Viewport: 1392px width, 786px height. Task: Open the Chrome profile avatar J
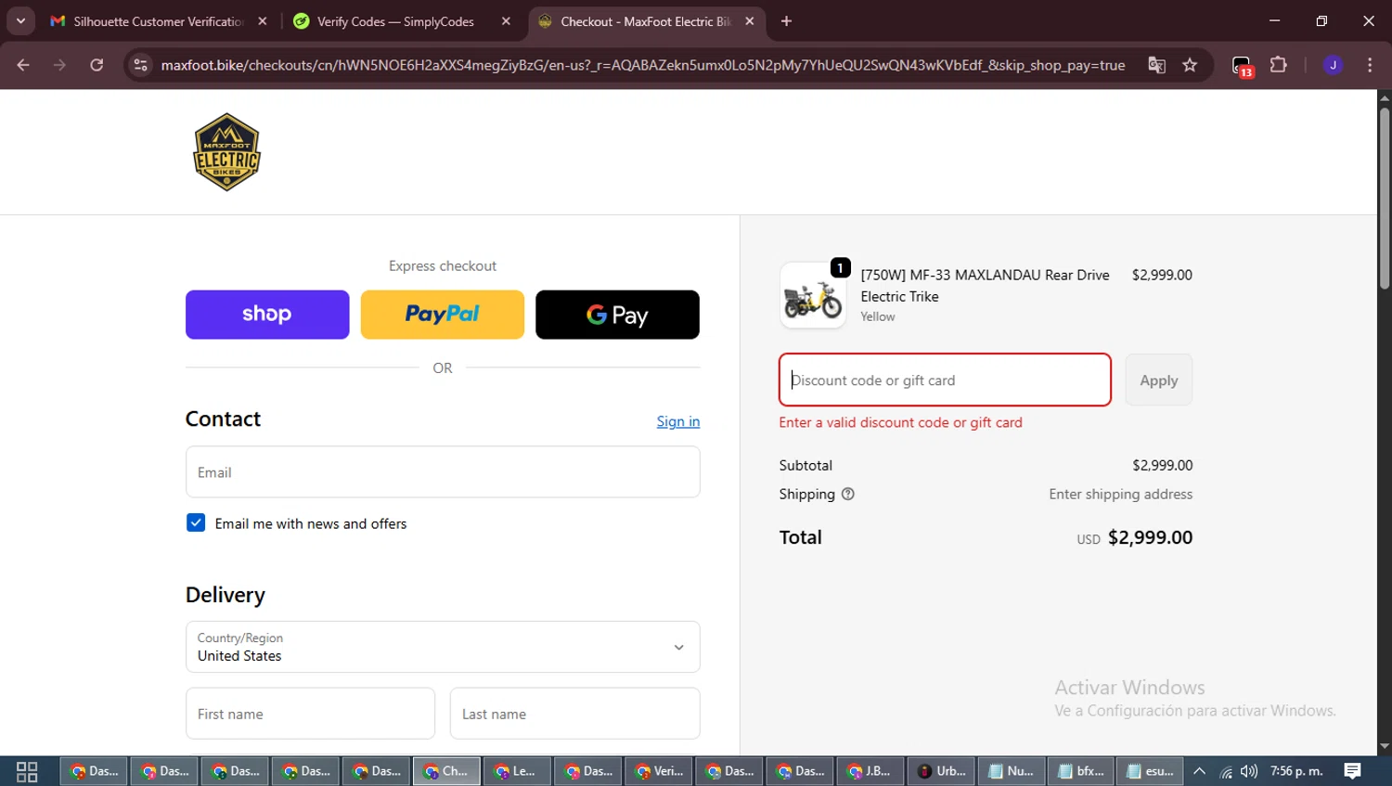(1333, 65)
